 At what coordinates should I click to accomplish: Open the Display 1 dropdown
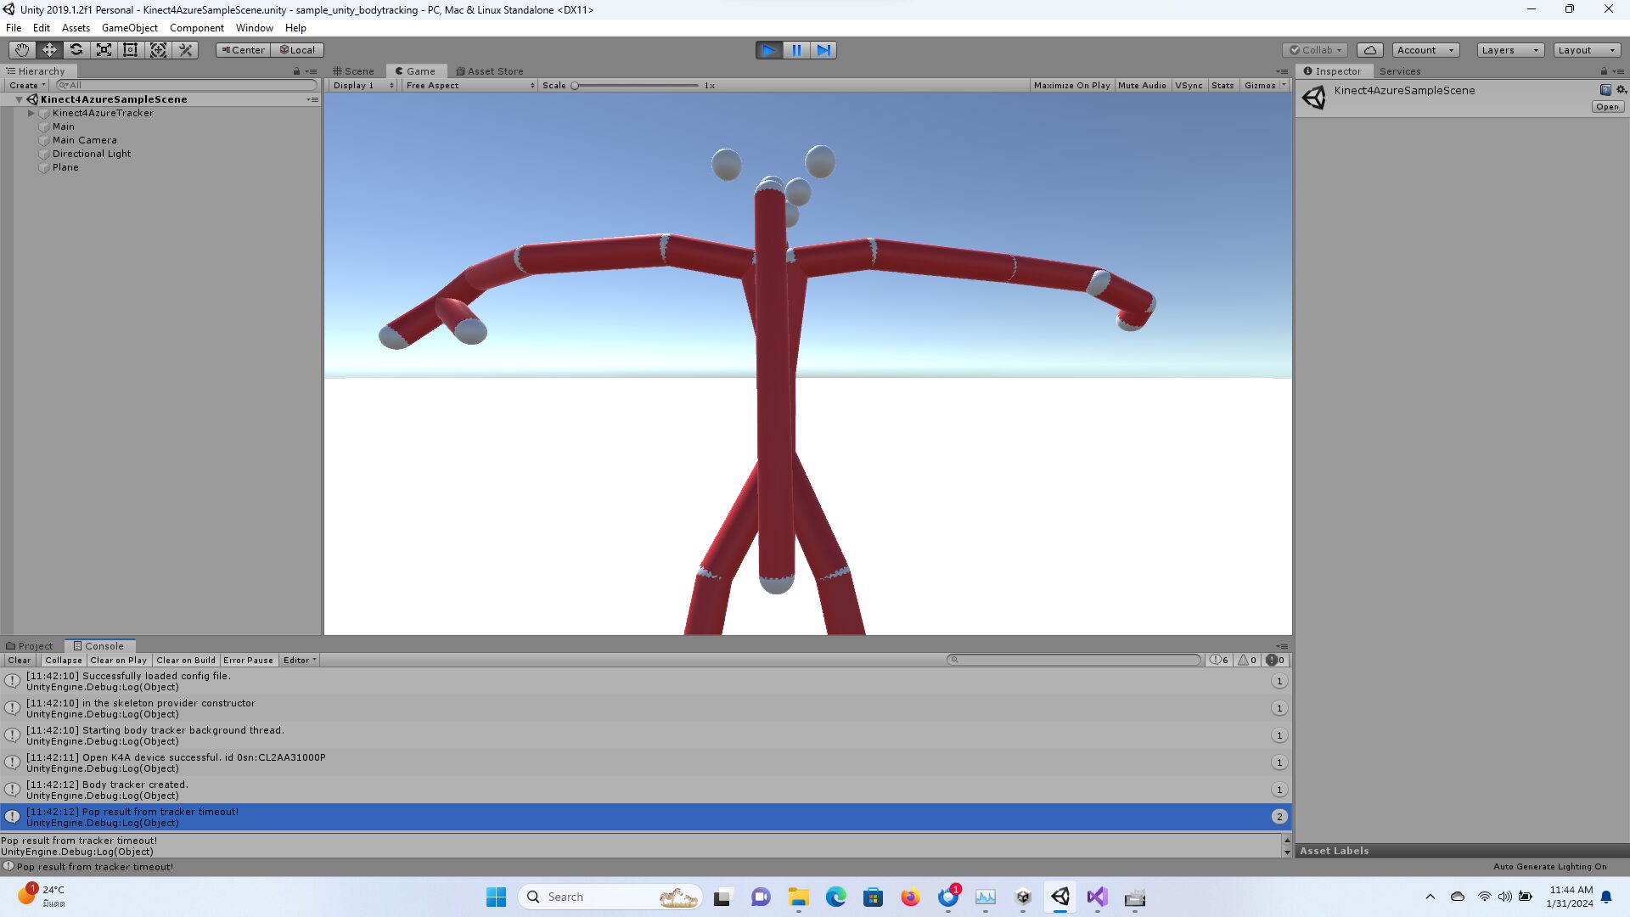[363, 85]
